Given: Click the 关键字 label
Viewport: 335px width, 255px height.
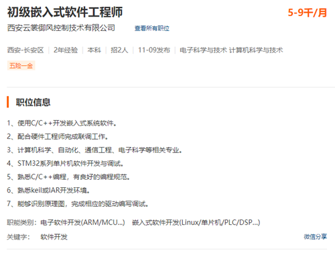Looking at the screenshot, I should [18, 237].
